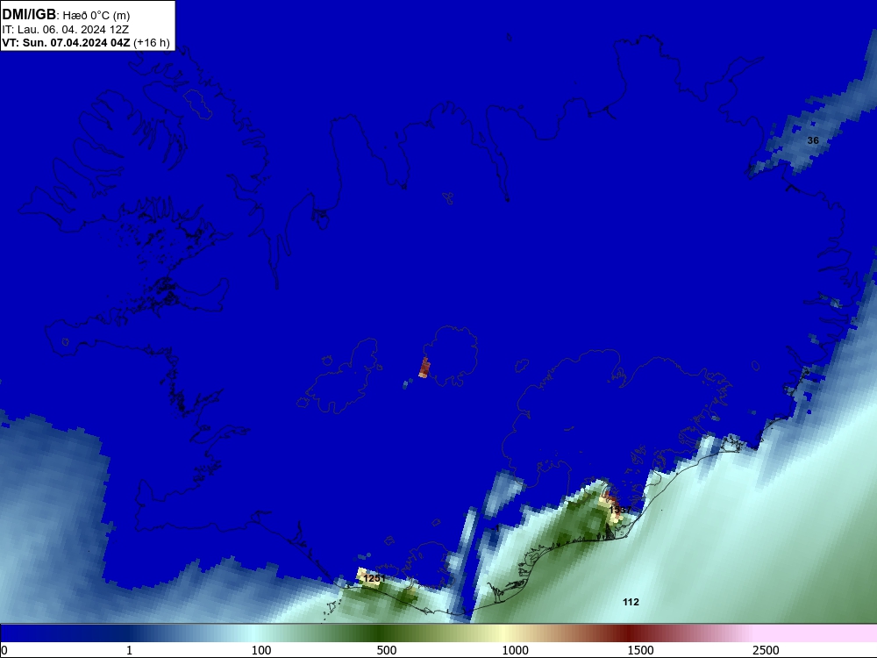Click the map value label 1337
877x658 pixels.
point(620,510)
